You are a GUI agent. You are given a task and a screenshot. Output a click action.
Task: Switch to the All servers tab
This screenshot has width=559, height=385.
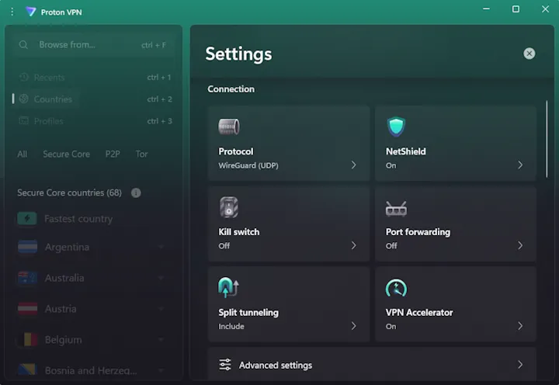pyautogui.click(x=22, y=154)
